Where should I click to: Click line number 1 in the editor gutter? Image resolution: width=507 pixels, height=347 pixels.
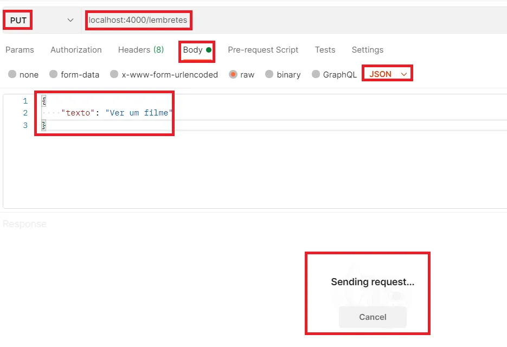25,101
